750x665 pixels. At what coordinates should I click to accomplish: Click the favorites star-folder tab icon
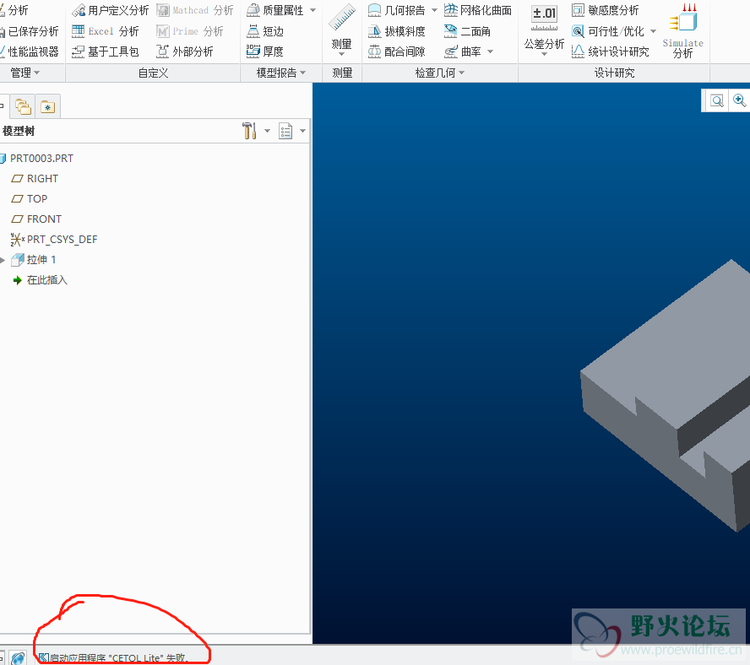click(48, 106)
